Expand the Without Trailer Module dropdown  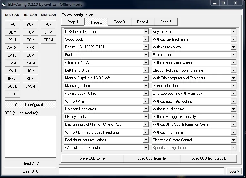tap(146, 148)
